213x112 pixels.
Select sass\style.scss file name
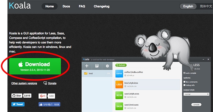pyautogui.click(x=132, y=94)
